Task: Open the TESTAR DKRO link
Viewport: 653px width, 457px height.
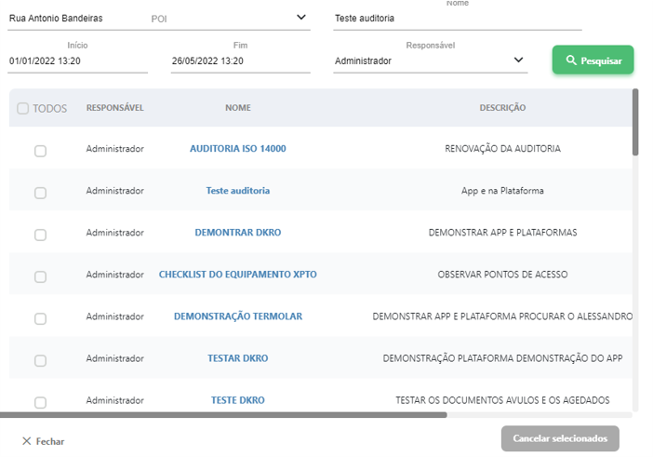Action: pyautogui.click(x=237, y=358)
